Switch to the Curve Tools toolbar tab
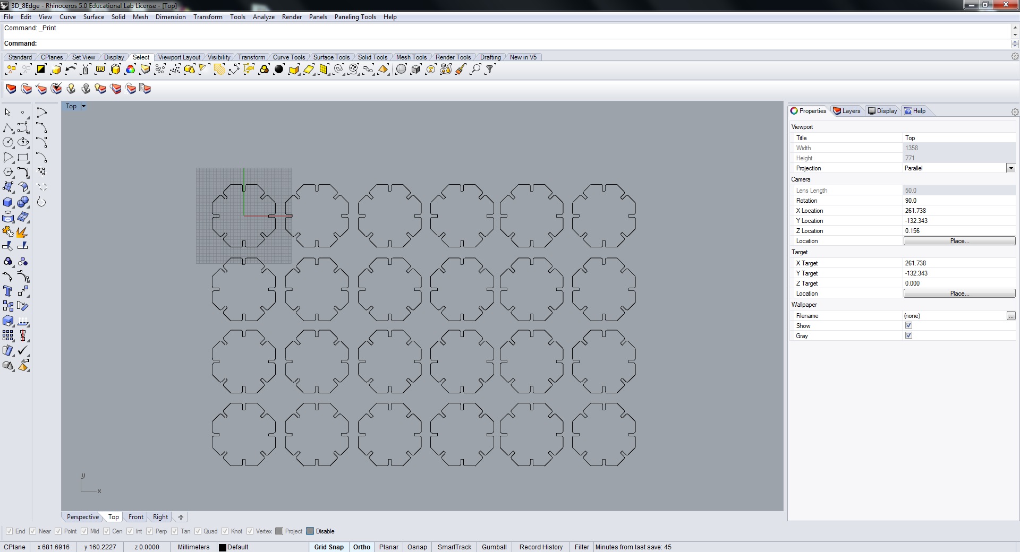Image resolution: width=1020 pixels, height=552 pixels. tap(289, 57)
